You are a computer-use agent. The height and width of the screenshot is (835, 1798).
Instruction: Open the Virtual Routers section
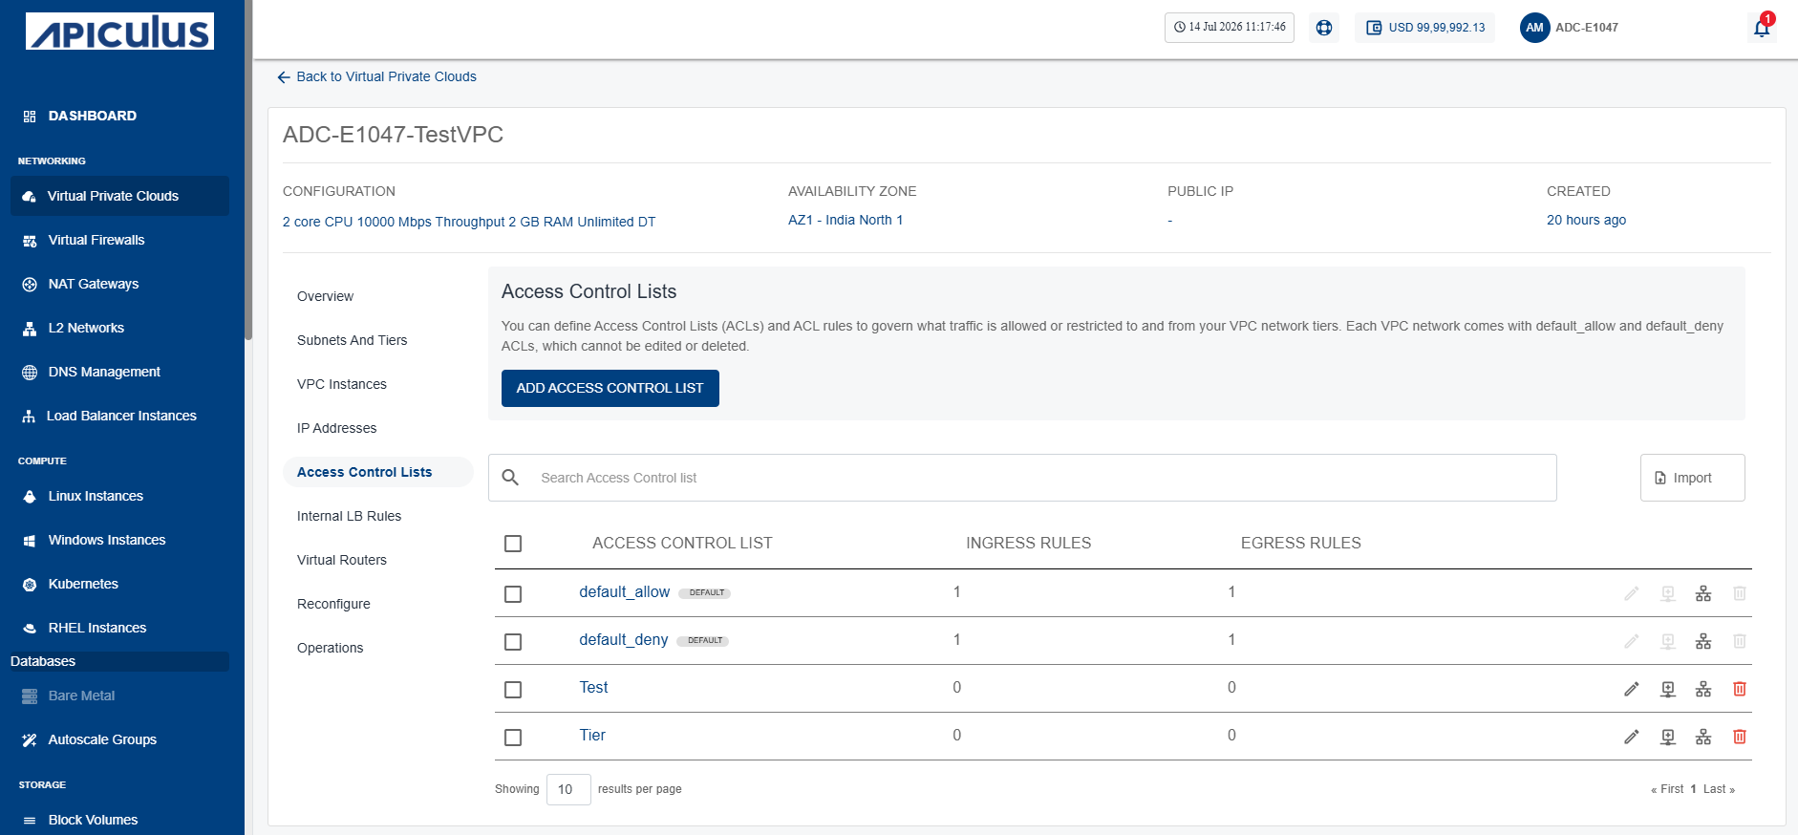point(342,560)
